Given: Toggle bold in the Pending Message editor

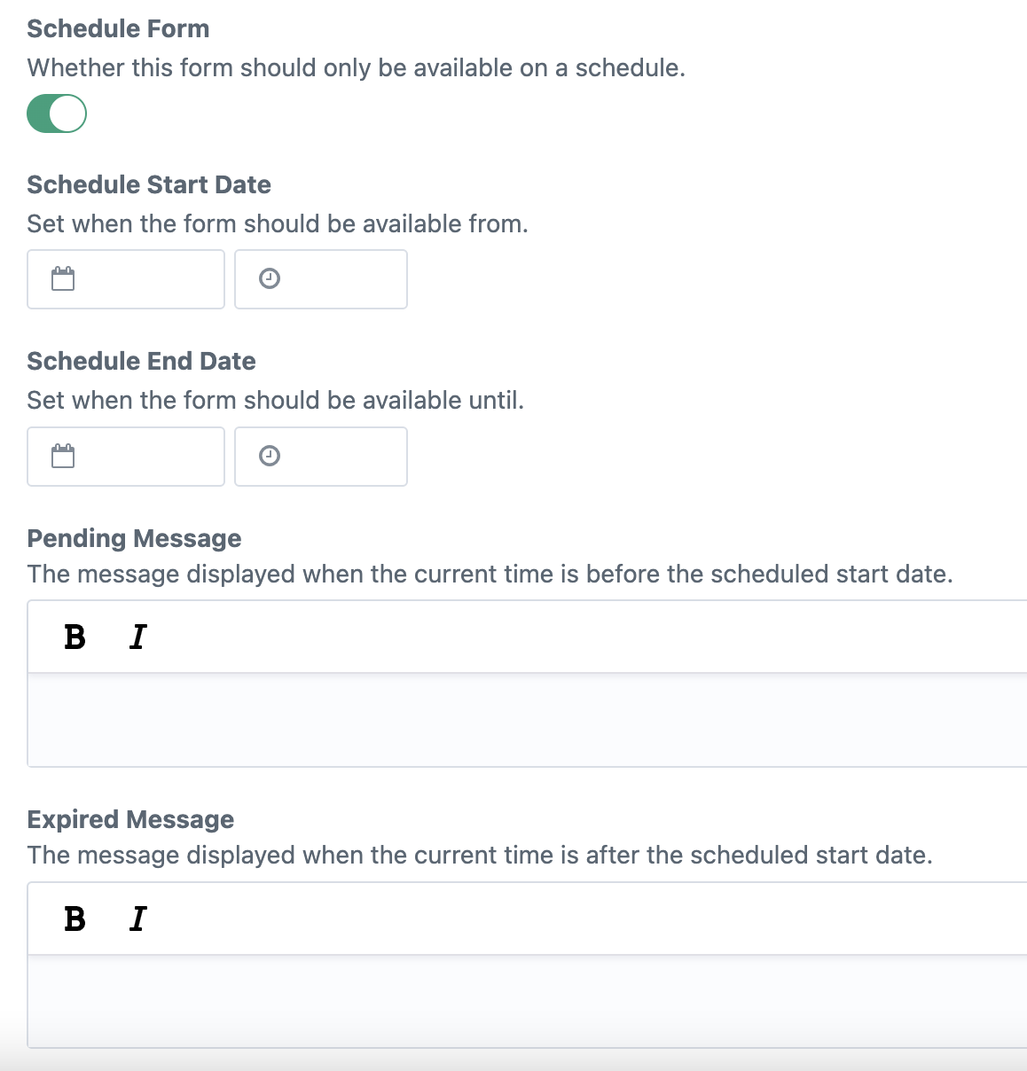Looking at the screenshot, I should click(x=75, y=637).
